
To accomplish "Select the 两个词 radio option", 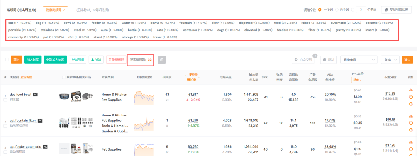I will [337, 10].
